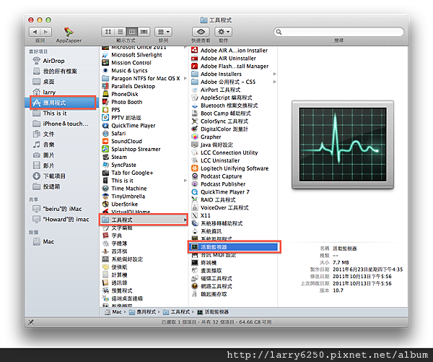Screen dimensions: 433x362
Task: Click 工具程式 in the path bar
Action: [x=177, y=312]
